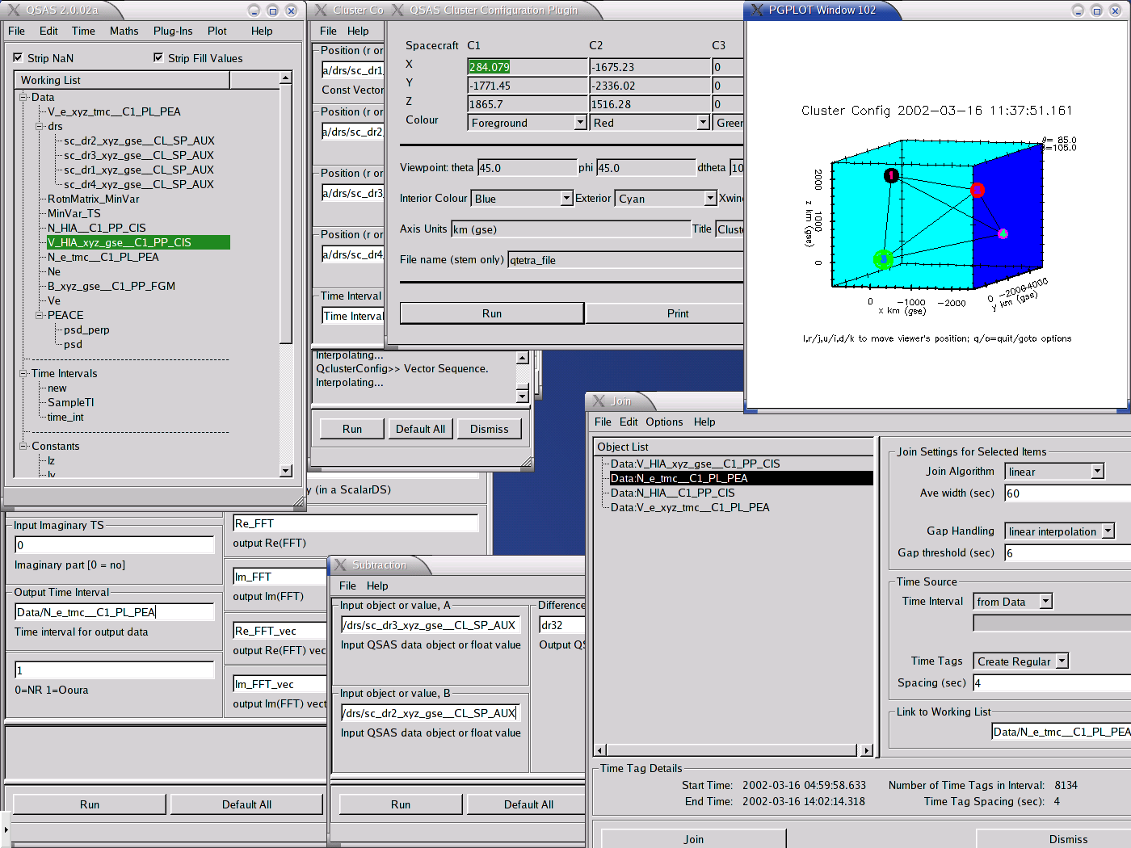Toggle Strip Fill Values checkbox
The height and width of the screenshot is (848, 1131).
pos(158,57)
